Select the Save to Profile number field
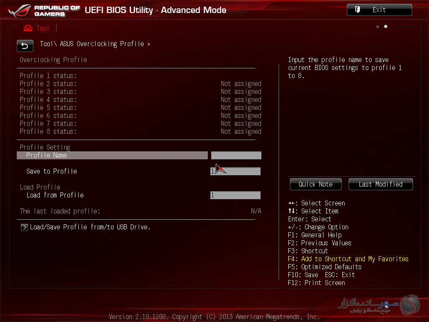Viewport: 429px width, 322px height. tap(235, 171)
